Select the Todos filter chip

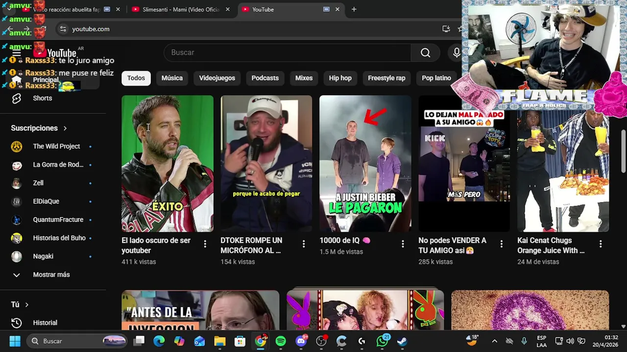point(136,78)
